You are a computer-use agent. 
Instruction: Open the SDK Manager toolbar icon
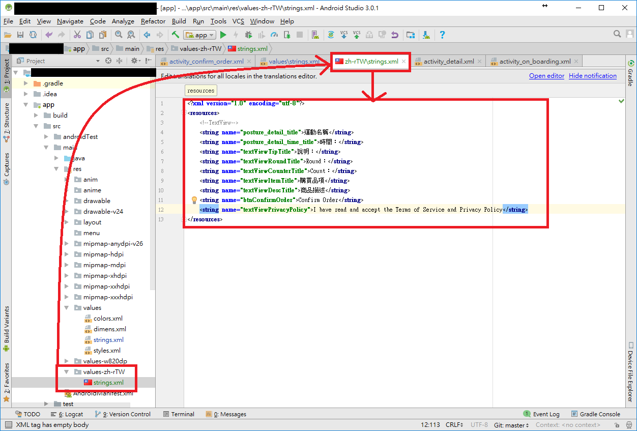coord(425,35)
